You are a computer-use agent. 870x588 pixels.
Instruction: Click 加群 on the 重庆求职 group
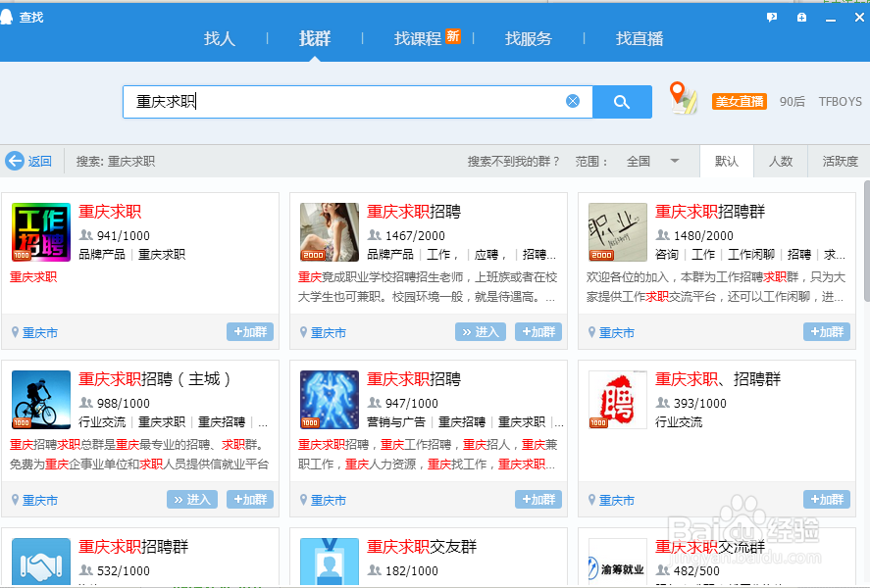(x=249, y=332)
